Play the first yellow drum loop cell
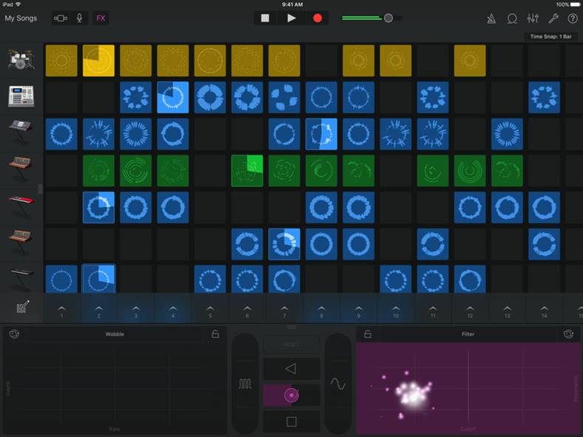The width and height of the screenshot is (583, 437). pyautogui.click(x=61, y=61)
